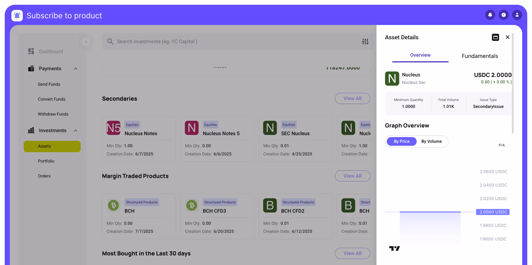This screenshot has width=532, height=265.
Task: Switch graph to By Volume
Action: tap(431, 142)
